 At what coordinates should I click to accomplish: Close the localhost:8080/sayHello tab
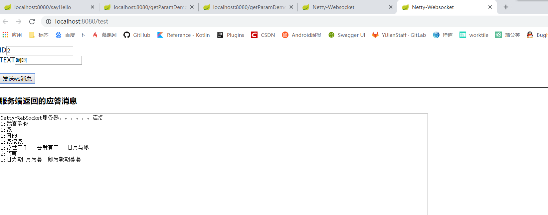pyautogui.click(x=92, y=7)
